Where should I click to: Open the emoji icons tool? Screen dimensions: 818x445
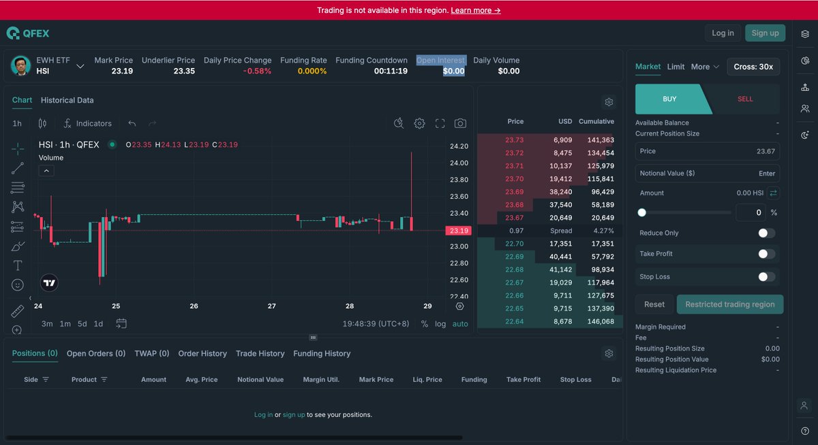18,285
